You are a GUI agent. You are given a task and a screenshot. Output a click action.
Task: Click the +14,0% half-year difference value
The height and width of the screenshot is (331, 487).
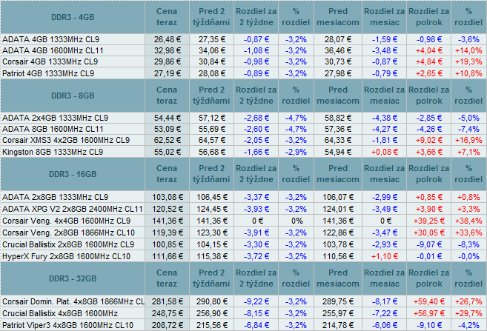[x=468, y=50]
